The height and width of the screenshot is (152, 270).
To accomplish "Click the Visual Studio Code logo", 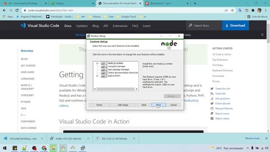I will pos(40,25).
